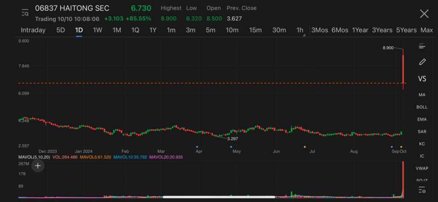Click the latest large red candlestick
This screenshot has height=202, width=438.
click(x=403, y=69)
